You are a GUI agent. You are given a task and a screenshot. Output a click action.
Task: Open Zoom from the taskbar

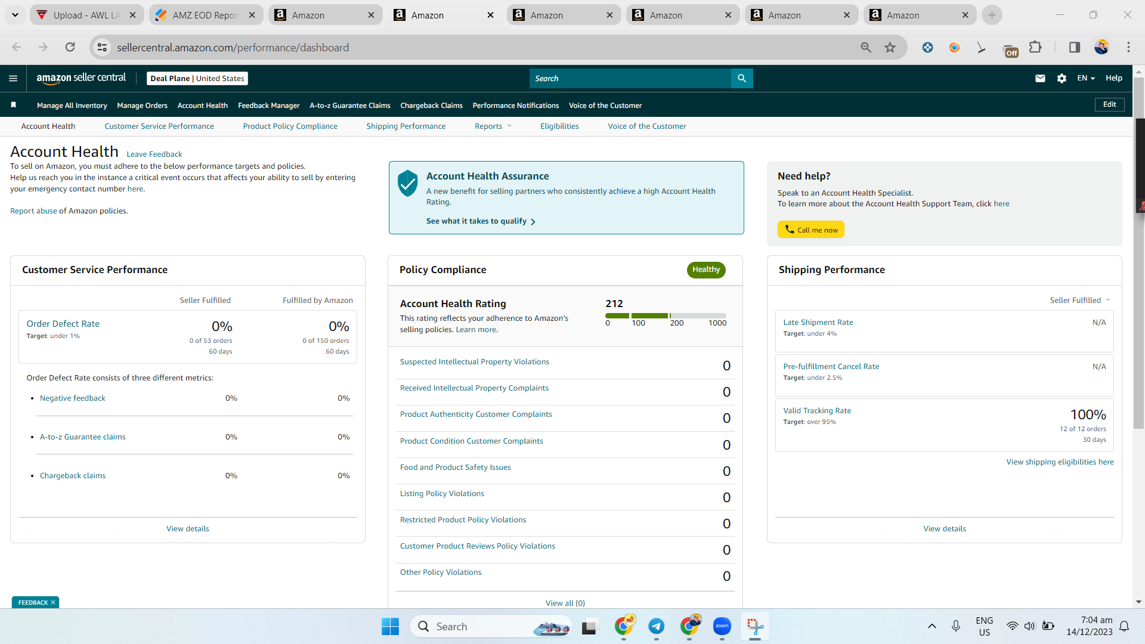coord(722,626)
